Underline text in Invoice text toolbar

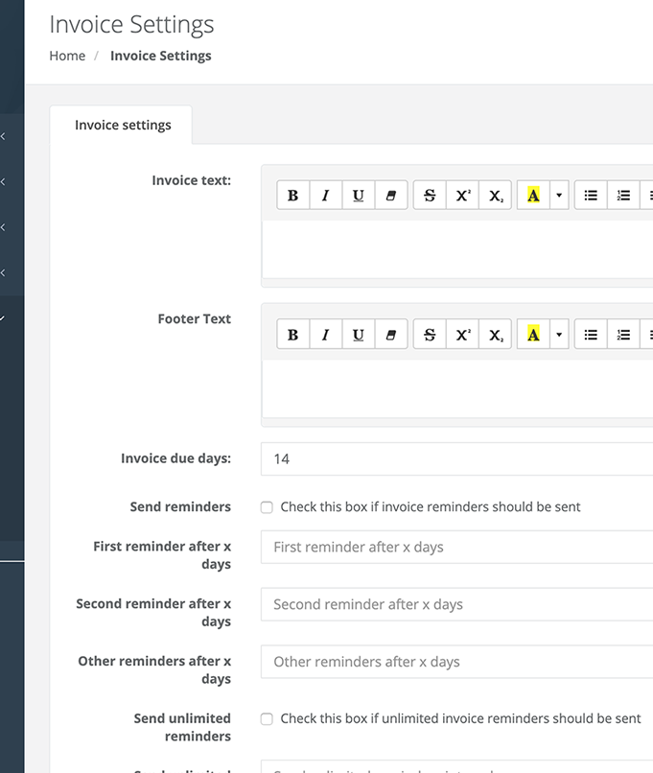click(358, 196)
